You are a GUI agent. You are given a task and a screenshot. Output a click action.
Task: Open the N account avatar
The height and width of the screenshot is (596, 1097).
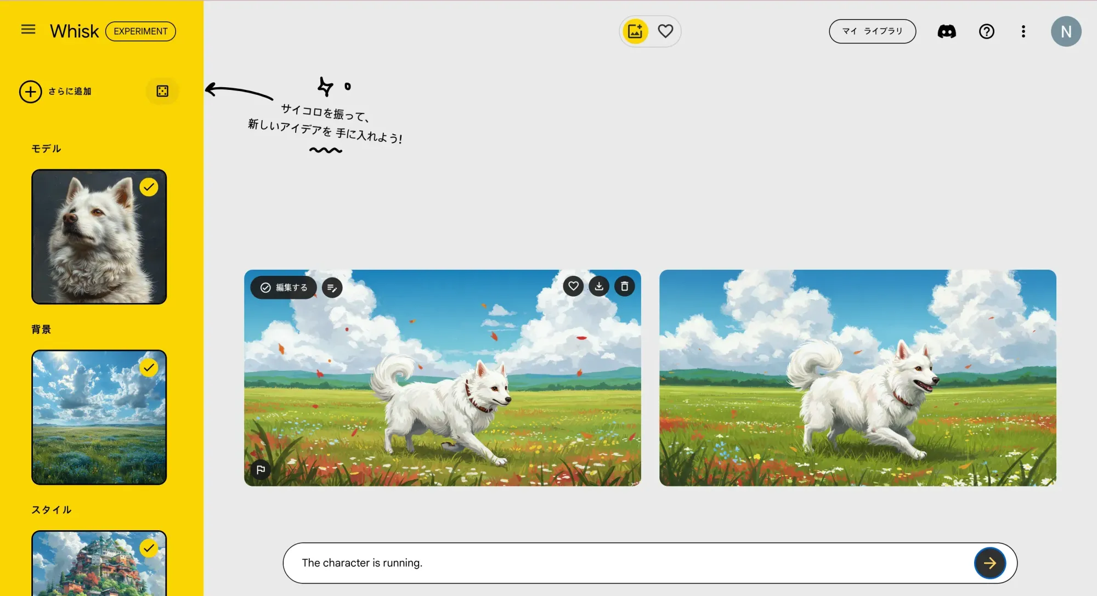[x=1066, y=31]
